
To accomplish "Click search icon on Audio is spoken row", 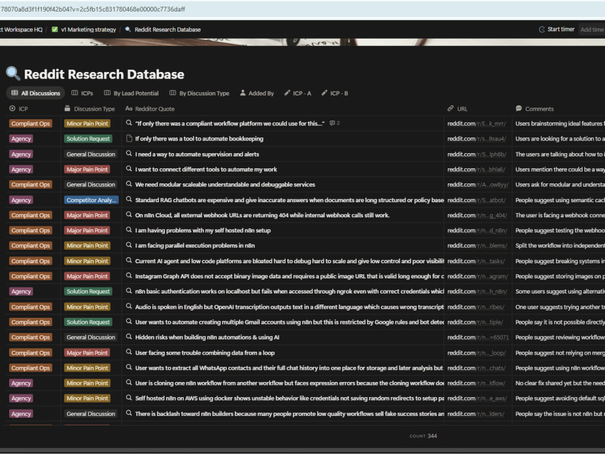I will pyautogui.click(x=129, y=306).
